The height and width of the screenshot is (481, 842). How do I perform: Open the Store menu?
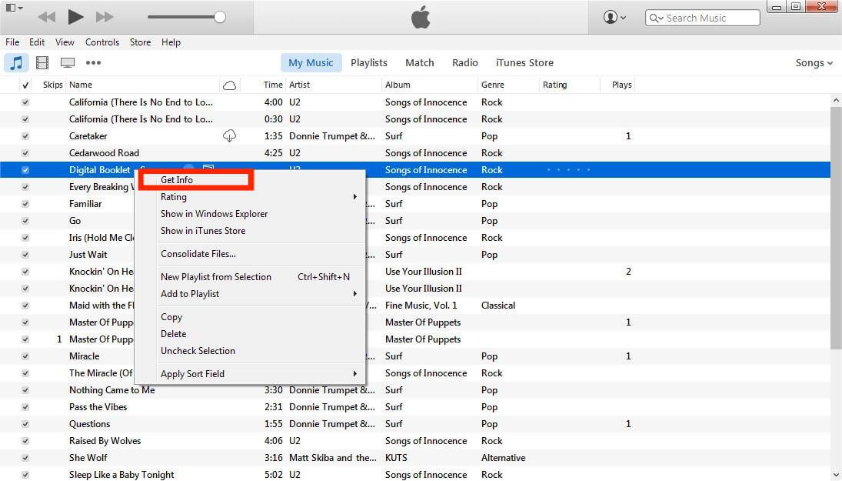coord(140,42)
